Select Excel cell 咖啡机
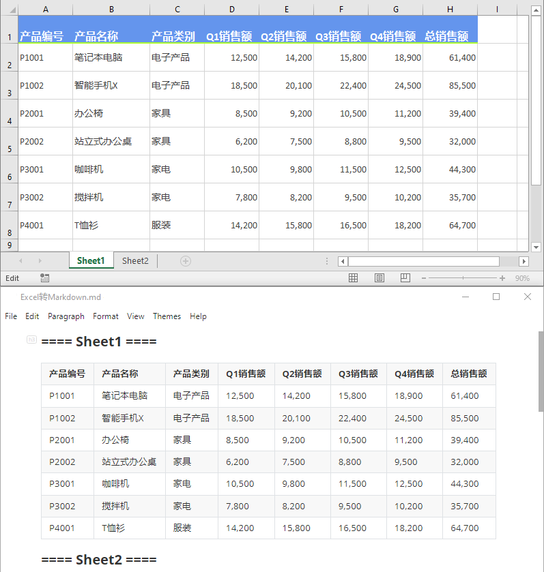544x572 pixels. [x=111, y=170]
